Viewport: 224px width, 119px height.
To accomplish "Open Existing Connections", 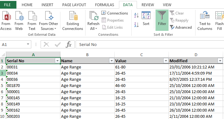I will (73, 21).
